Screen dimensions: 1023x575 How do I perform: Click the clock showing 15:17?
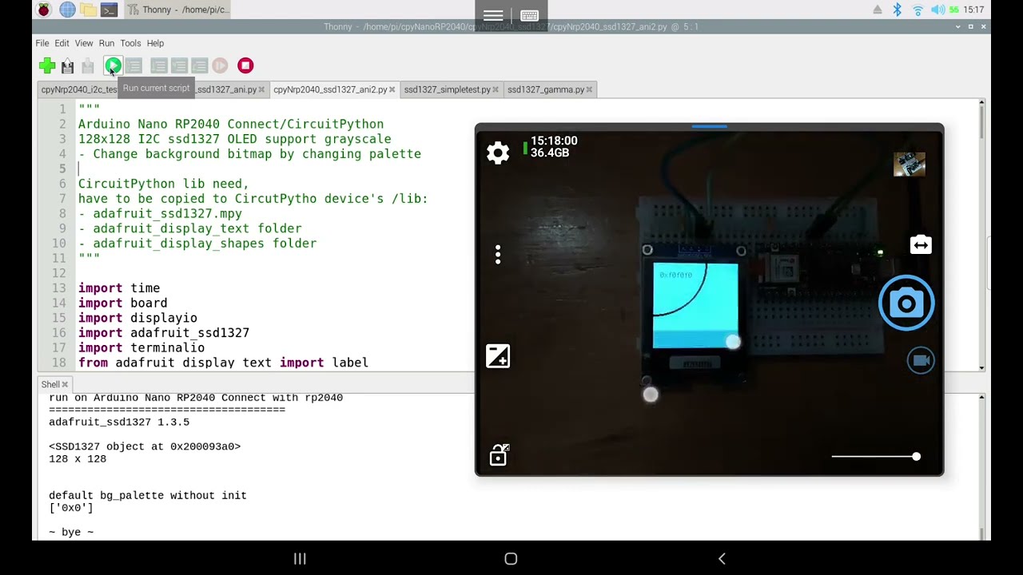(x=973, y=10)
